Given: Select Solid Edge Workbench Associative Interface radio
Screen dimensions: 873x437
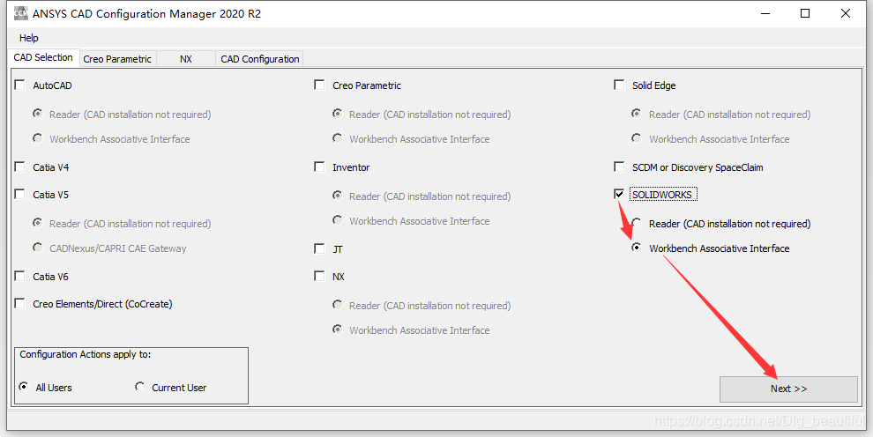Looking at the screenshot, I should click(637, 138).
